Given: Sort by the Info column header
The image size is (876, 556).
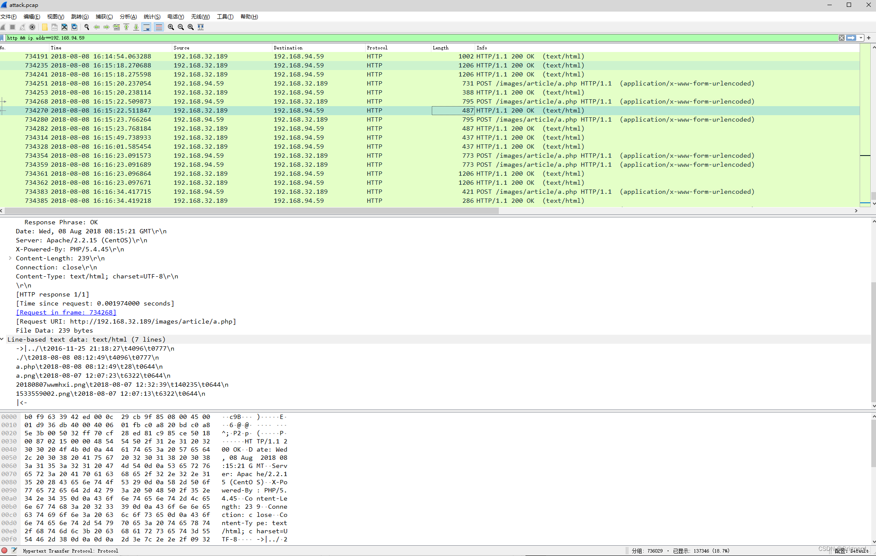Looking at the screenshot, I should point(667,48).
